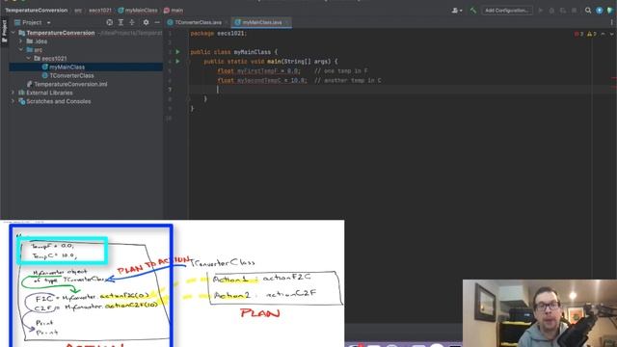Click eecs1021 breadcrumb in navigation bar
Image resolution: width=617 pixels, height=347 pixels.
[x=100, y=11]
